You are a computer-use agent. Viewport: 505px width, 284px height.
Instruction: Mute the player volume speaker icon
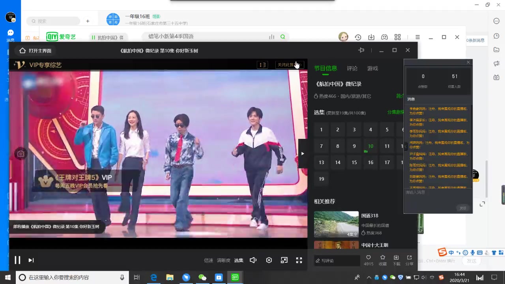click(253, 260)
